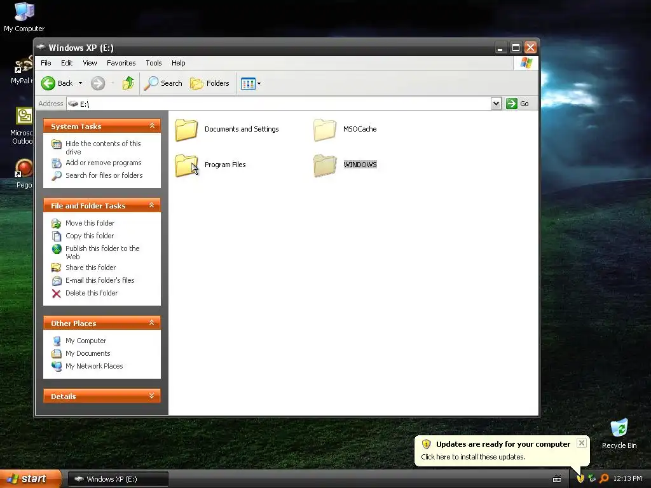Open the Help menu
The width and height of the screenshot is (651, 488).
click(178, 63)
